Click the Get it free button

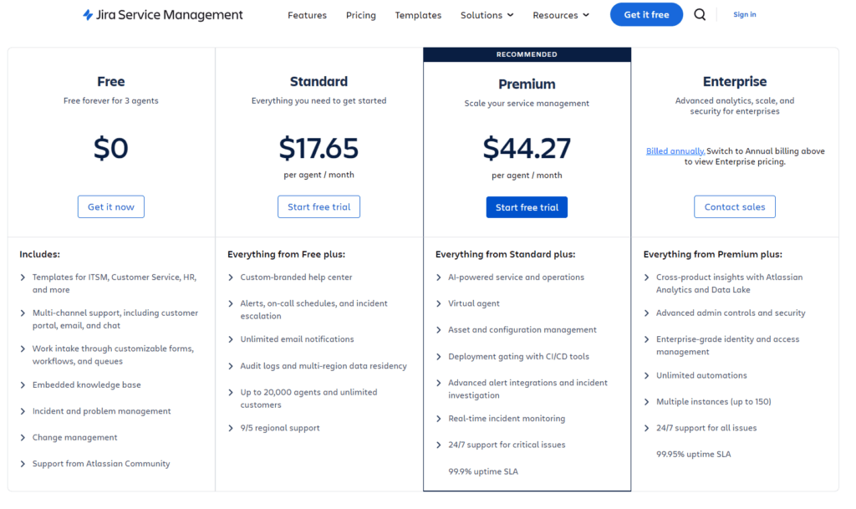646,15
